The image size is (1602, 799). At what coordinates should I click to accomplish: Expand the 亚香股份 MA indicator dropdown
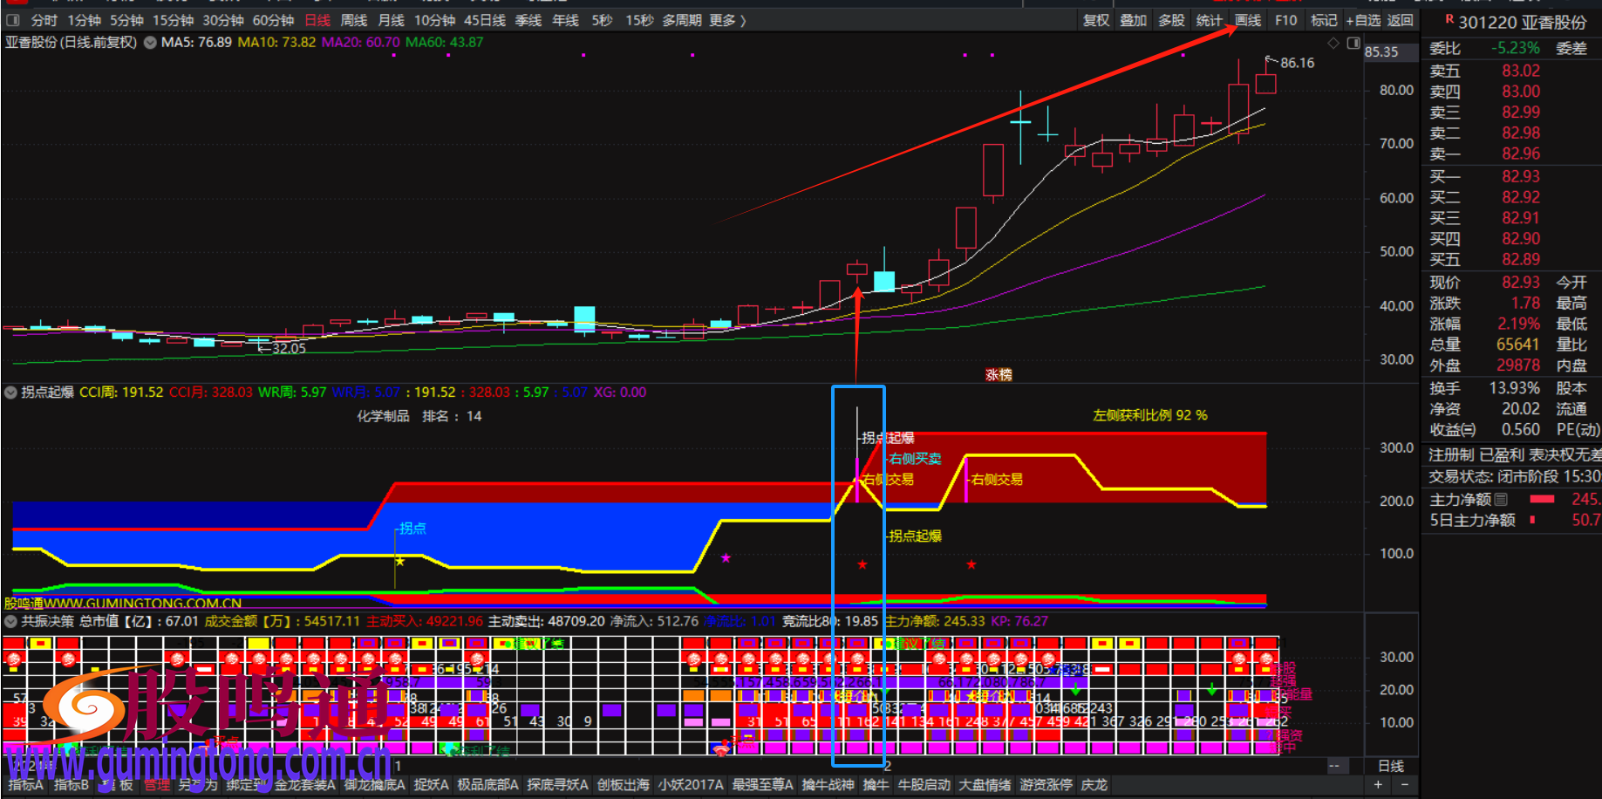click(x=150, y=43)
